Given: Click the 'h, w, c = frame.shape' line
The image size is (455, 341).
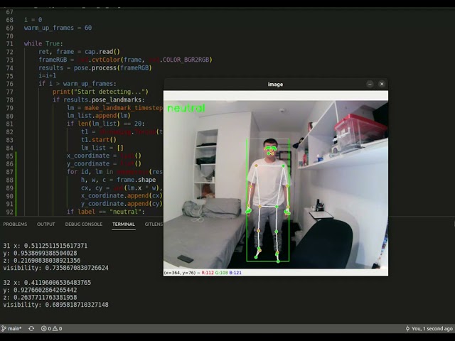Looking at the screenshot, I should pyautogui.click(x=118, y=180).
